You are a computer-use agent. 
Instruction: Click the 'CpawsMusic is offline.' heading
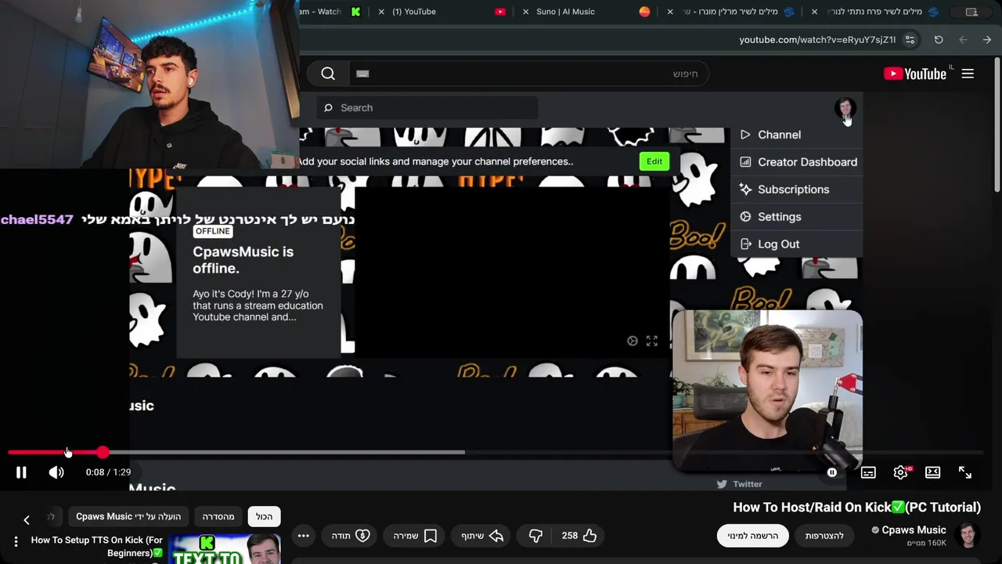pyautogui.click(x=243, y=259)
